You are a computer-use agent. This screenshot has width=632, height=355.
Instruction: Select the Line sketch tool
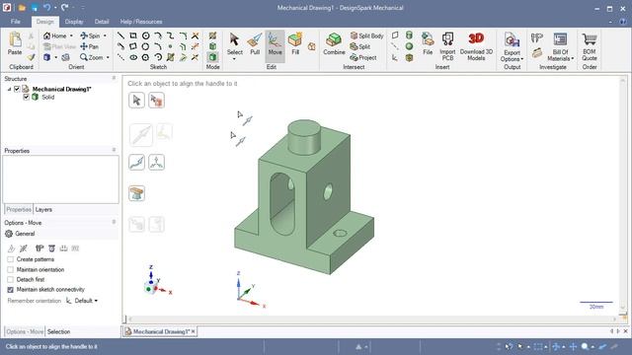point(120,35)
